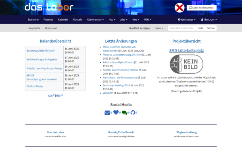Screen dimensions: 242x151
Task: Open GPN23 Gulaschprogrammiernacht event
Action: coord(42,77)
